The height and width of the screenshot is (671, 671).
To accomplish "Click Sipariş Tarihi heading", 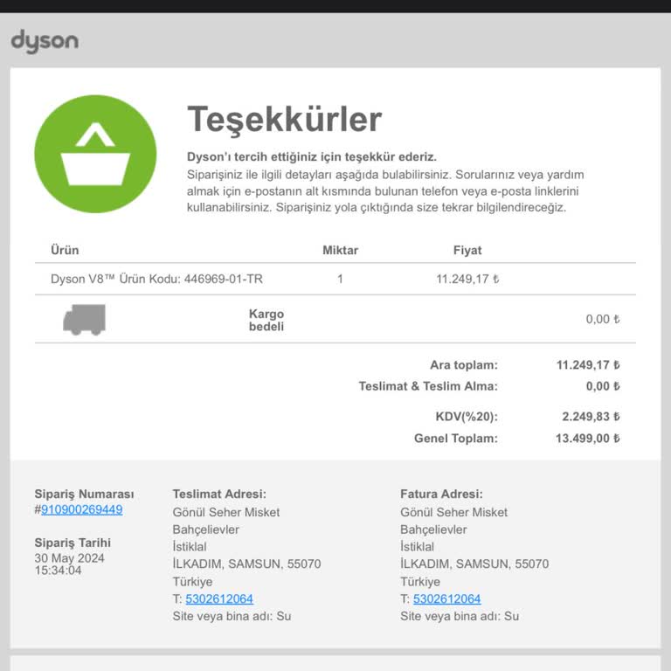I will point(73,543).
